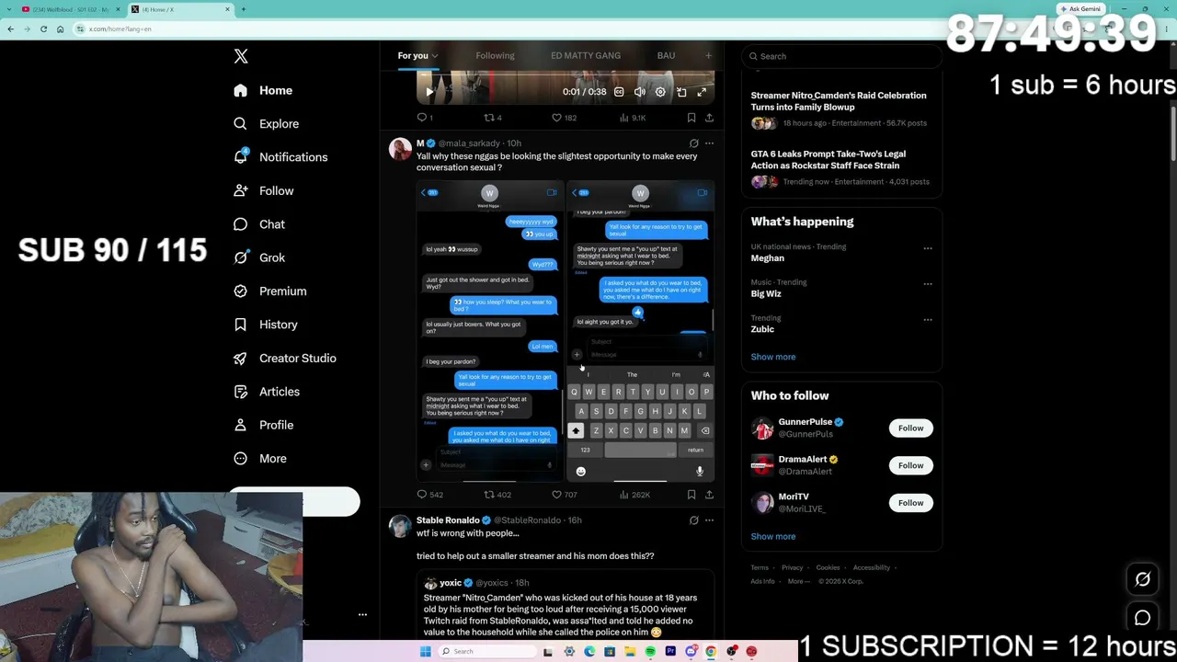Viewport: 1177px width, 662px height.
Task: Follow DramaAlert
Action: (910, 465)
